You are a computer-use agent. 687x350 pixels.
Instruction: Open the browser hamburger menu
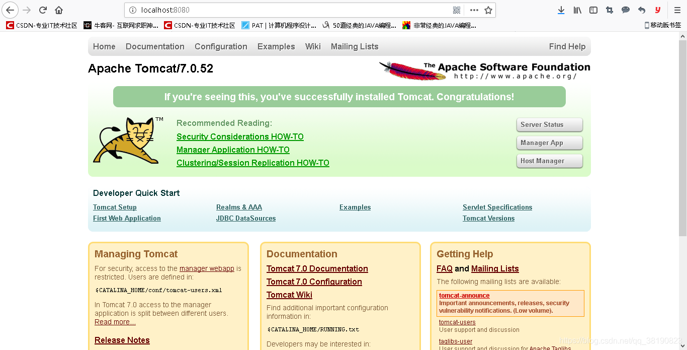tap(677, 10)
